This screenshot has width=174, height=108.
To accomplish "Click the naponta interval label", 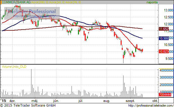I will (x=152, y=2).
